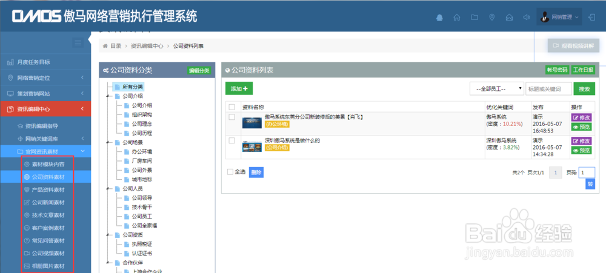The height and width of the screenshot is (273, 606).
Task: Open the folder icon in header
Action: [x=474, y=18]
